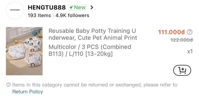Image resolution: width=199 pixels, height=102 pixels.
Task: Click the non-returnable items notice text
Action: (95, 85)
